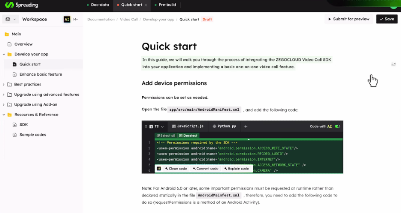Open the workspace layers dropdown
Image resolution: width=401 pixels, height=213 pixels.
coord(10,19)
